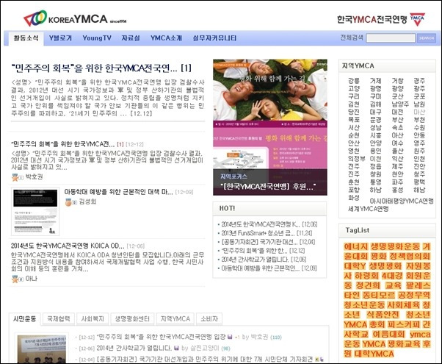Click the medal icon beside author 김성희
Image resolution: width=442 pixels, height=364 pixels.
point(68,202)
